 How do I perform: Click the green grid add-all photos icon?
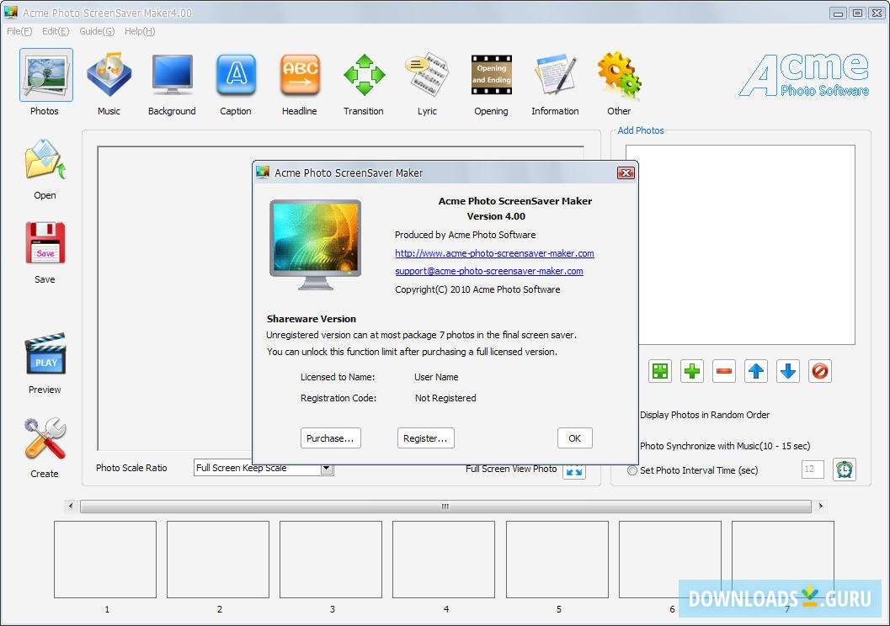[659, 371]
